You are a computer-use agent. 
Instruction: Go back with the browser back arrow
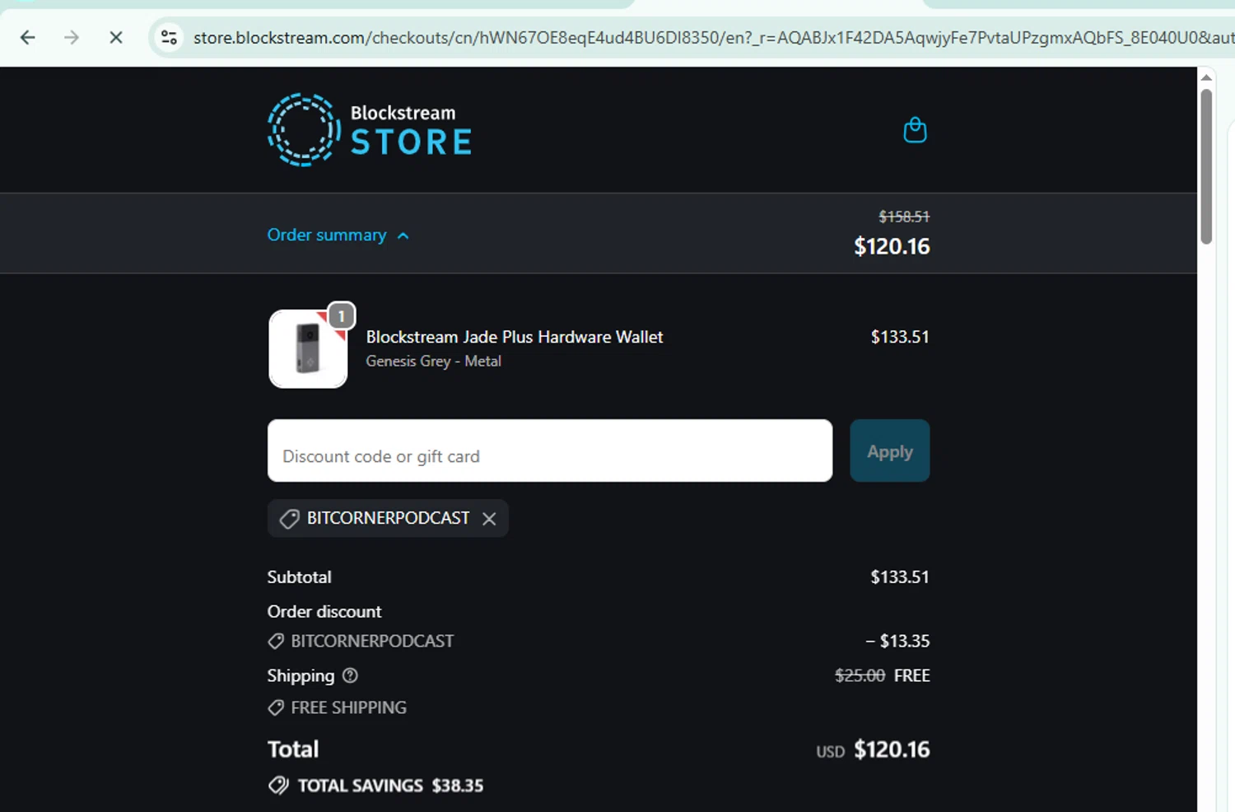[28, 37]
